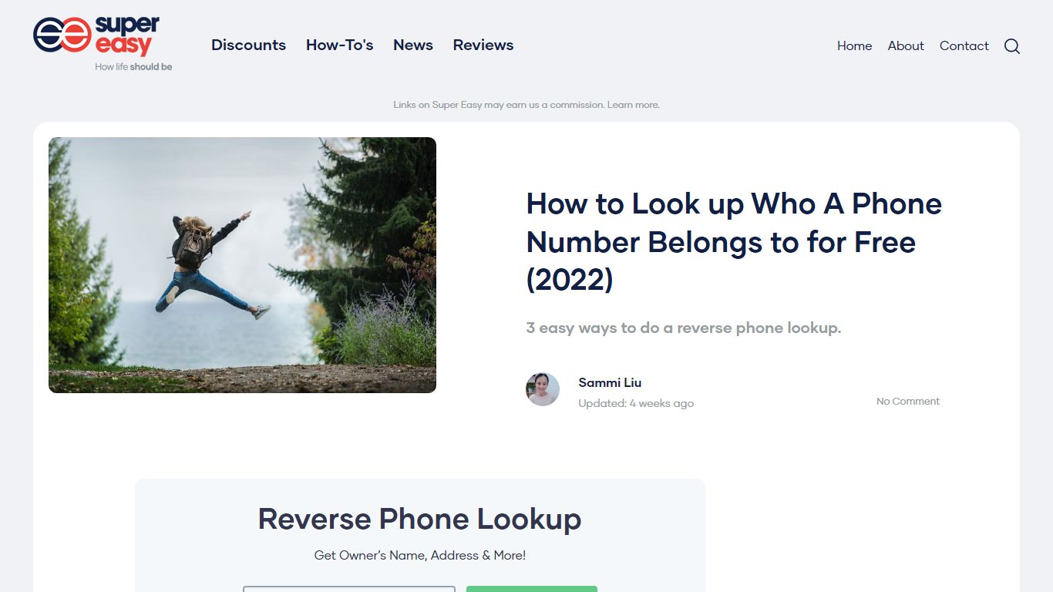
Task: Click the 'Learn more' commission disclosure link
Action: click(x=633, y=105)
